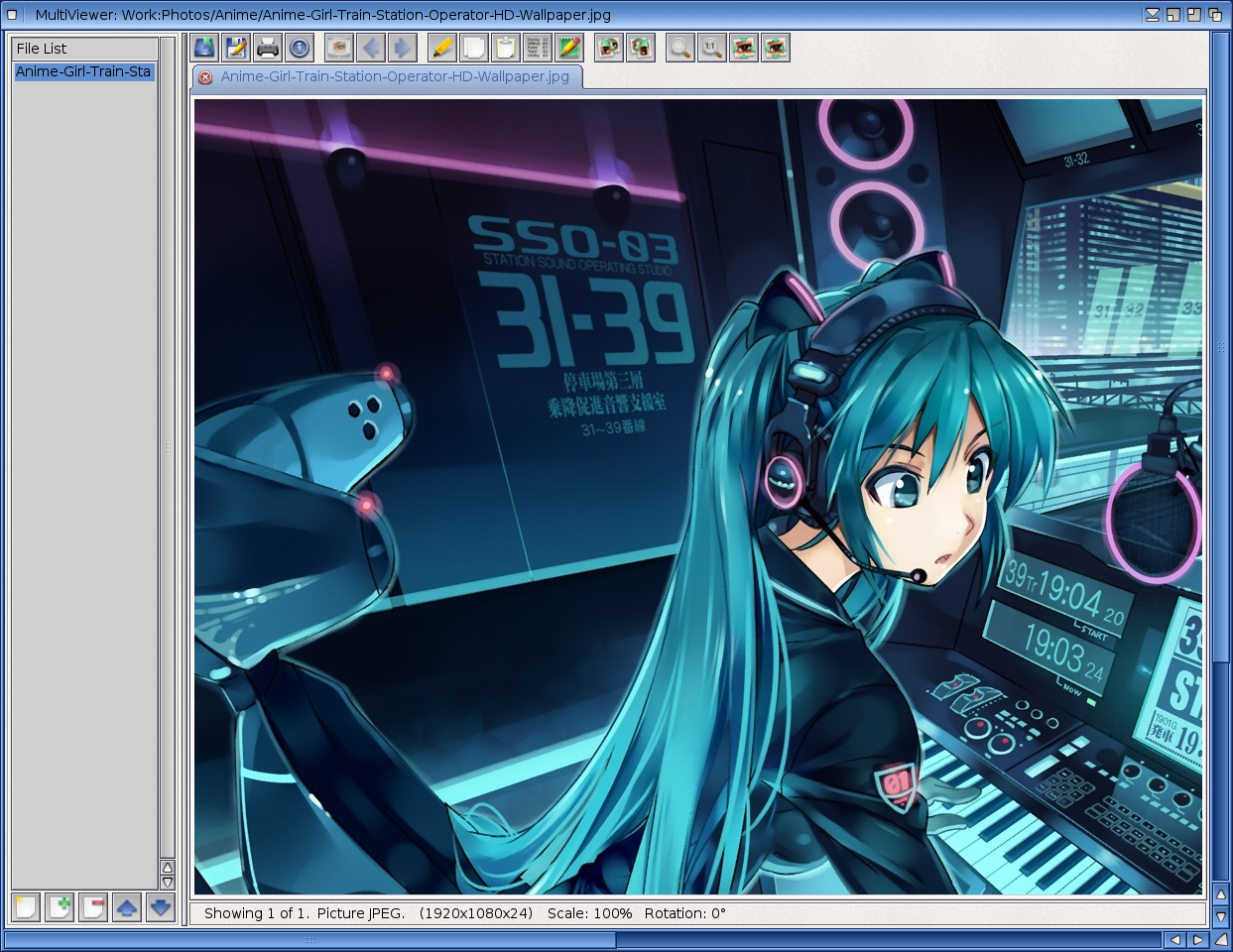The height and width of the screenshot is (952, 1233).
Task: Click the window depth gadget in title bar
Action: point(1215,14)
